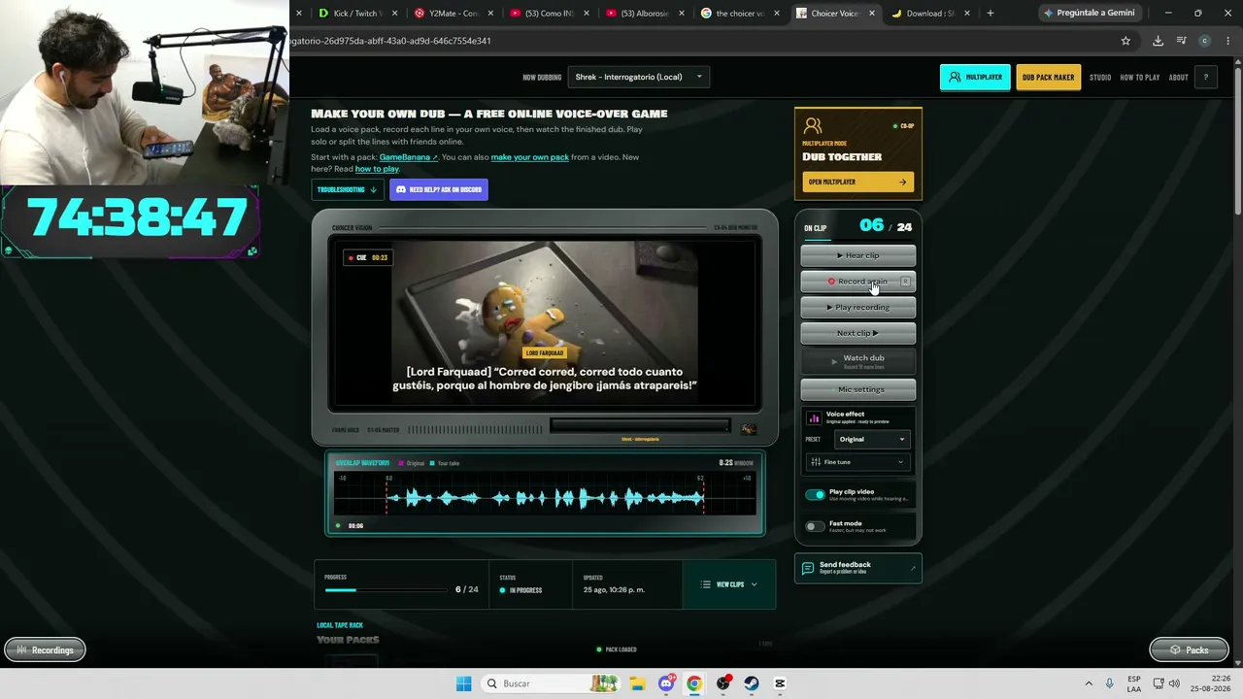Open the Recordings overlay button
The height and width of the screenshot is (699, 1243).
pos(45,649)
